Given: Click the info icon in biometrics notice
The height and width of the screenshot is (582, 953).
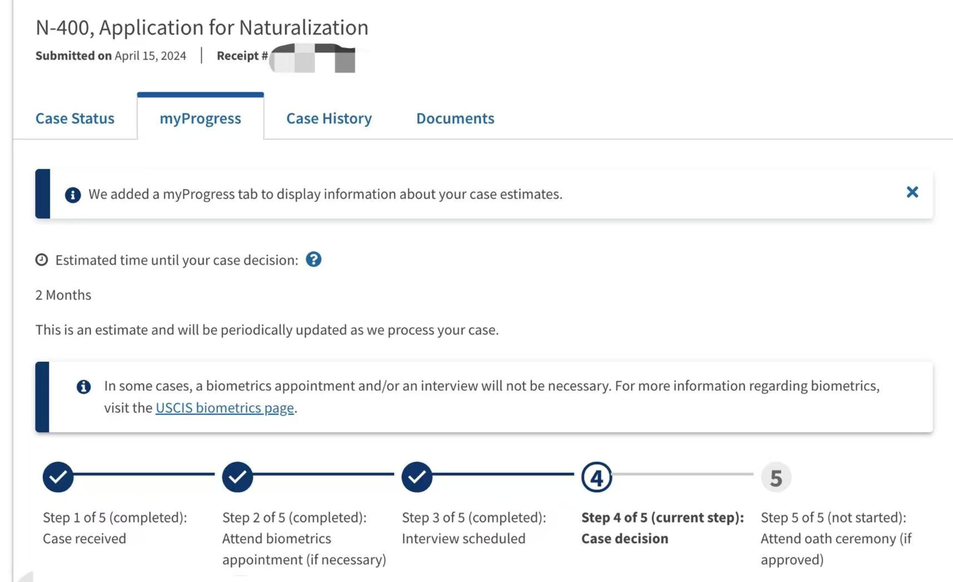Looking at the screenshot, I should [x=84, y=387].
